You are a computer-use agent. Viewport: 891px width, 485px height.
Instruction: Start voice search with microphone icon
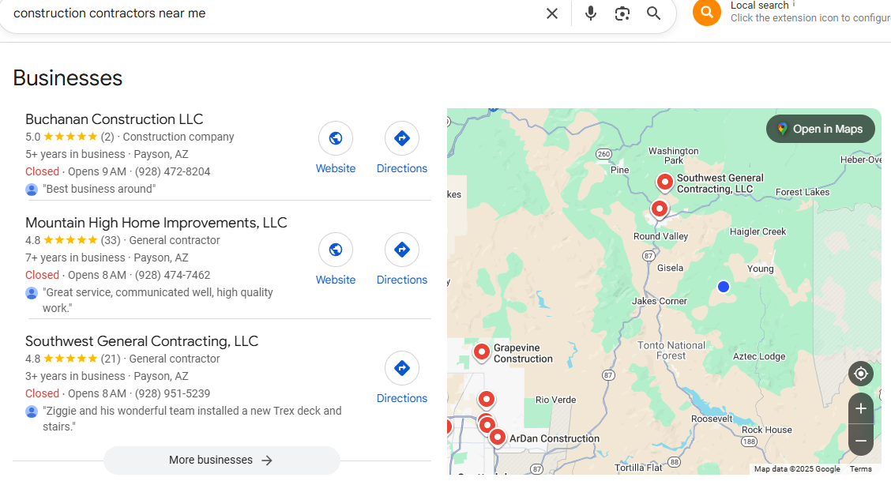(x=591, y=13)
